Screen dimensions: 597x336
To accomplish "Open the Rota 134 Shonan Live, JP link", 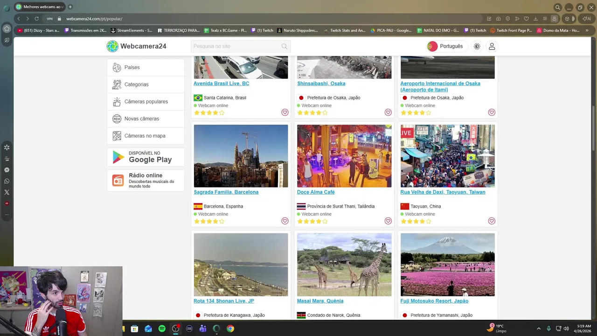I will [224, 301].
